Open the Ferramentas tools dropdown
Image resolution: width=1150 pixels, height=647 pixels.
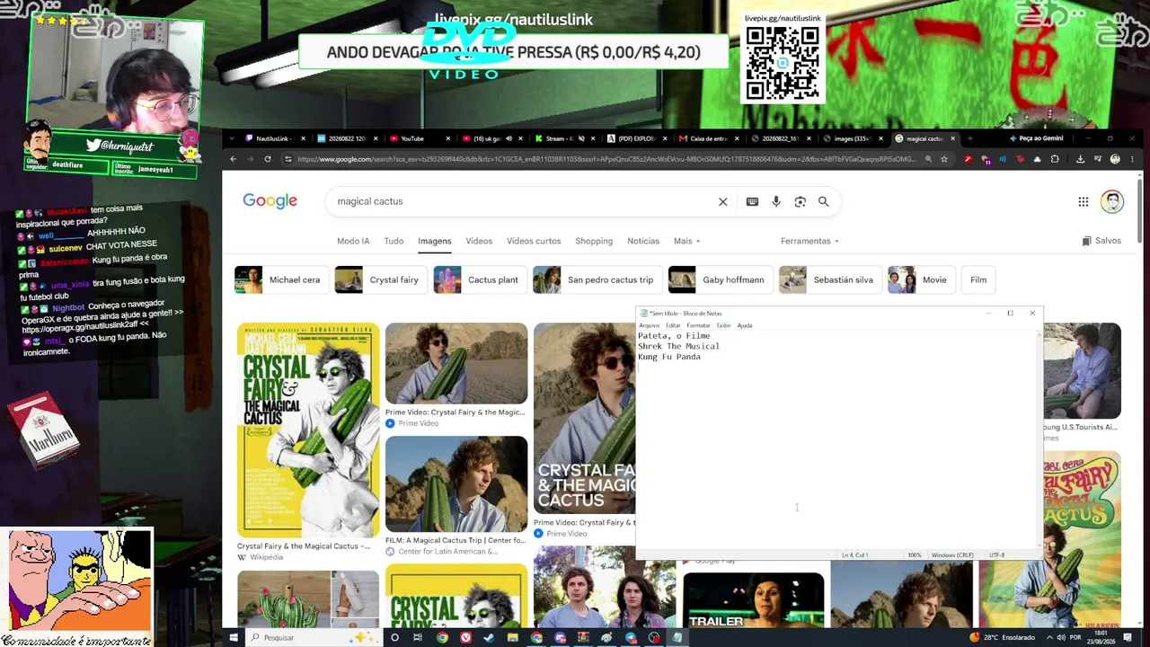[809, 241]
